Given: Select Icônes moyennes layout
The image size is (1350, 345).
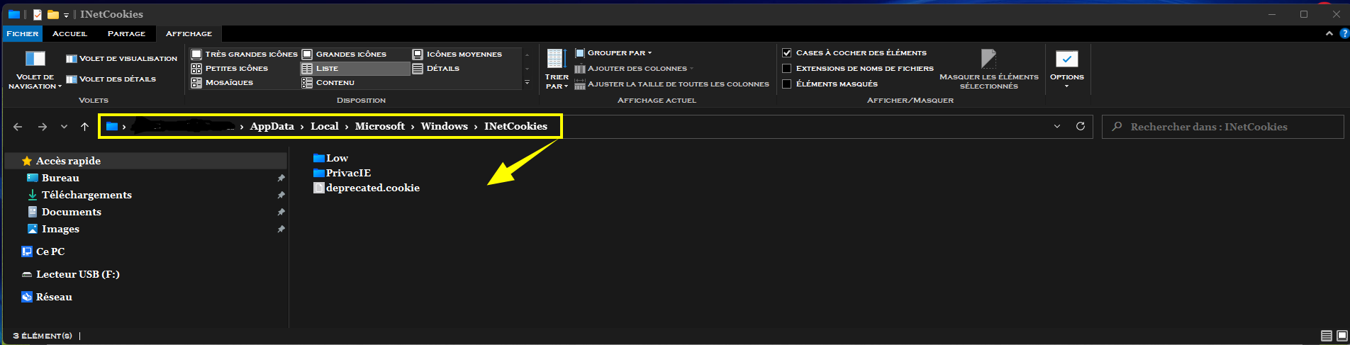Looking at the screenshot, I should (457, 54).
